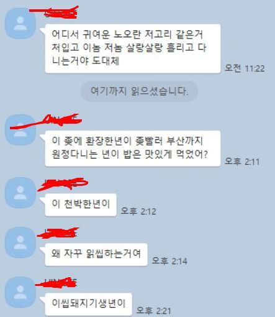
Task: Open profile avatar beside the 오후 2:14 message
Action: (x=20, y=242)
